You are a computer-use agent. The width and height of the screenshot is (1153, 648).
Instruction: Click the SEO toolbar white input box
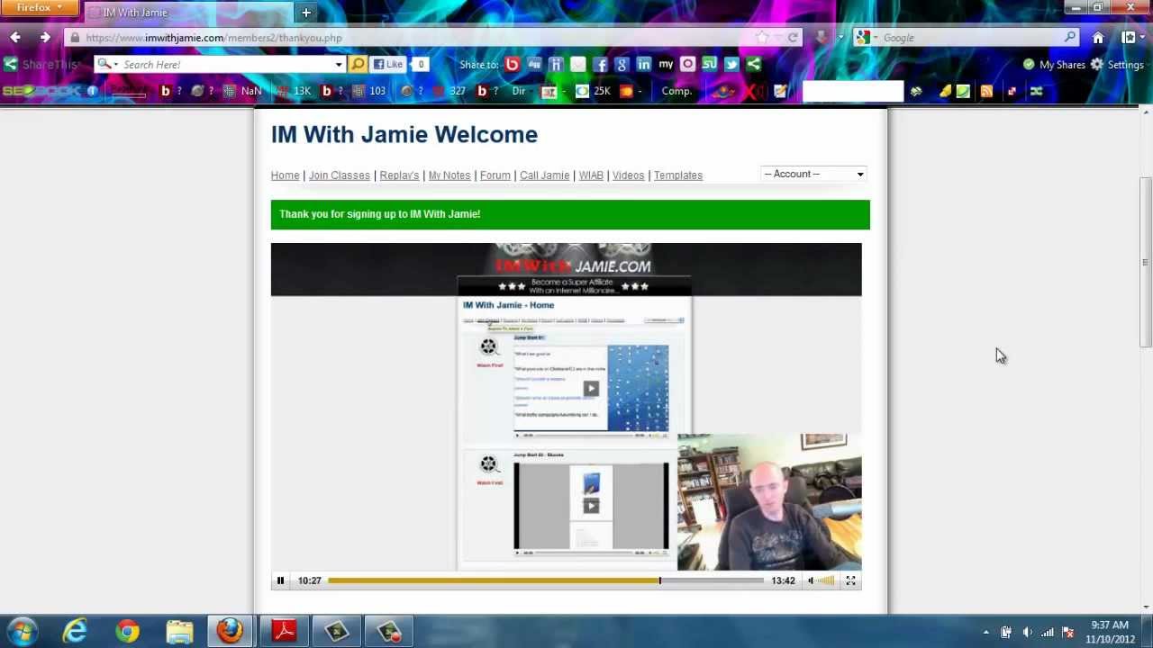pyautogui.click(x=852, y=91)
